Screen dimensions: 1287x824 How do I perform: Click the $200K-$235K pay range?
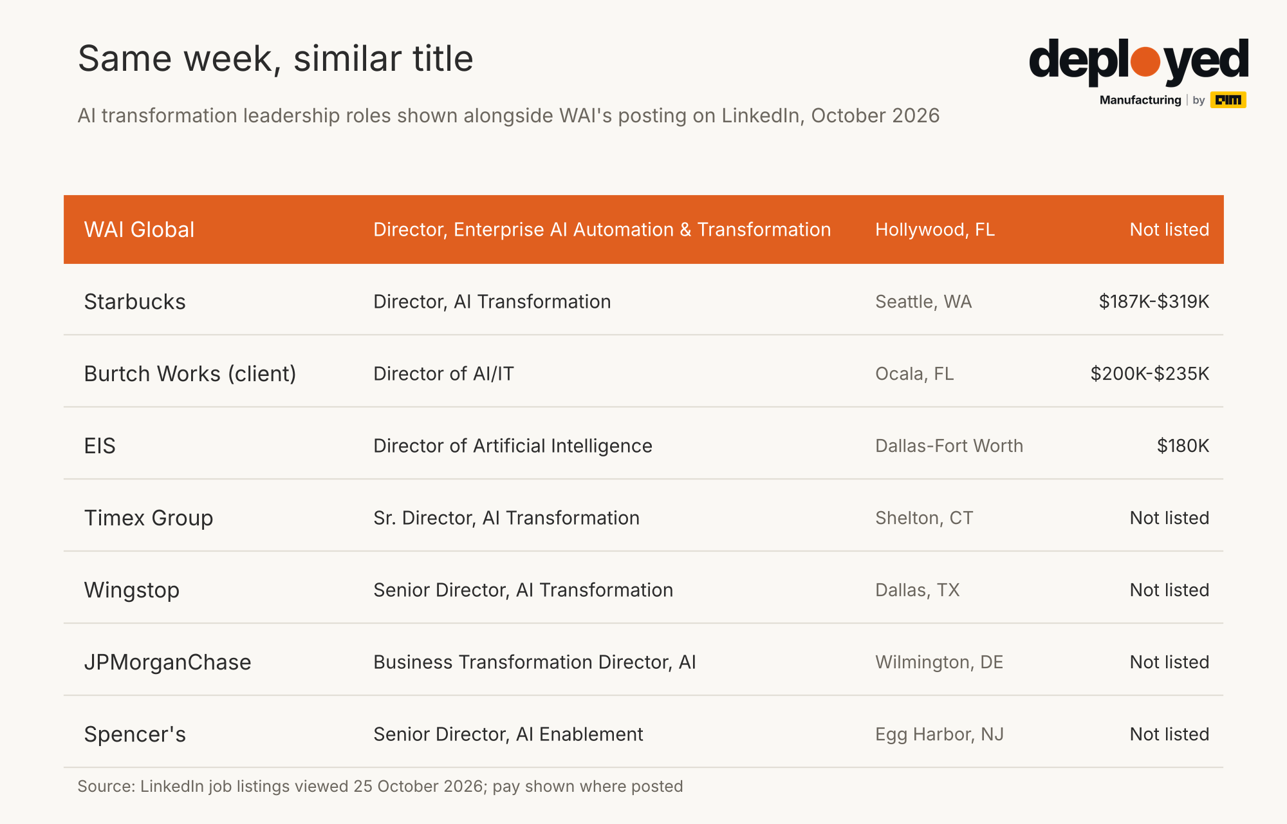click(x=1150, y=374)
